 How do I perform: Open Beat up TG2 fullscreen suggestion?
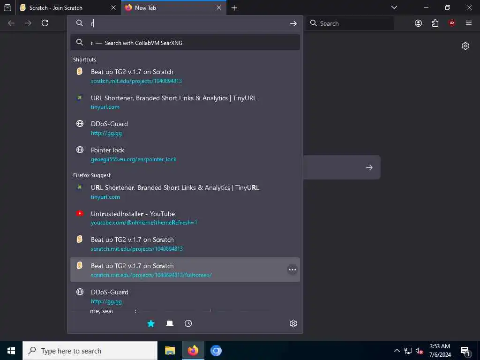click(x=185, y=270)
